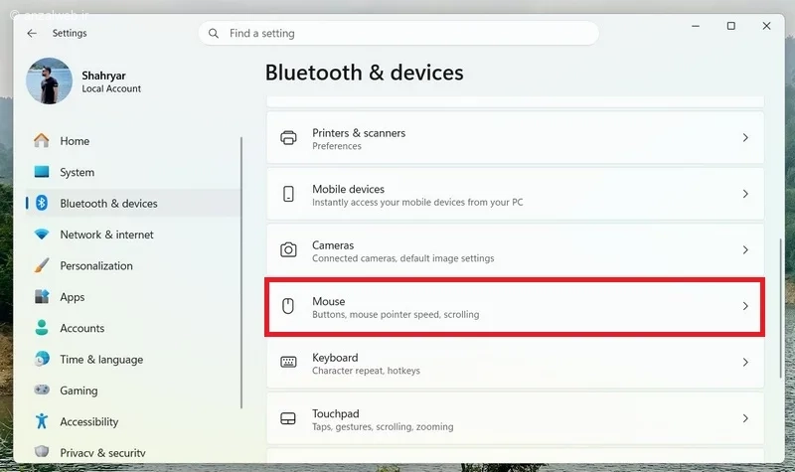Screen dimensions: 795x472
Task: Expand Touchpad using its right chevron
Action: click(x=745, y=418)
